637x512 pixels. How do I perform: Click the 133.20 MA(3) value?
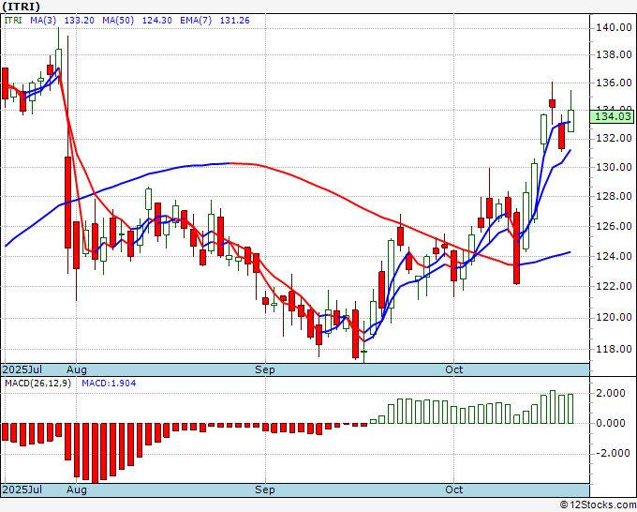point(80,20)
